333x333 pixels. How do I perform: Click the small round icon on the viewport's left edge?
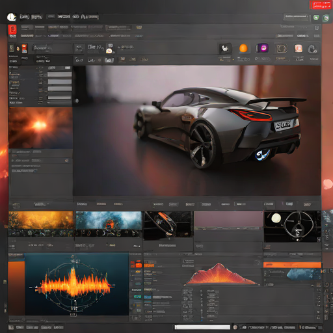click(x=77, y=101)
